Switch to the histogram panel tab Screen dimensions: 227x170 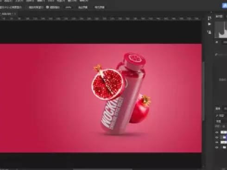point(219,16)
